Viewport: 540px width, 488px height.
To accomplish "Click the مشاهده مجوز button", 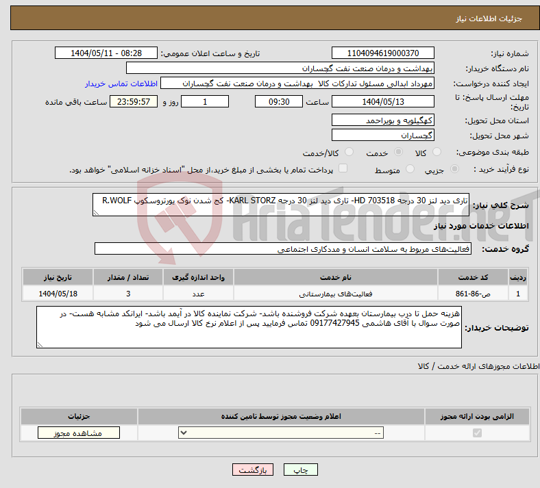I will pyautogui.click(x=79, y=433).
